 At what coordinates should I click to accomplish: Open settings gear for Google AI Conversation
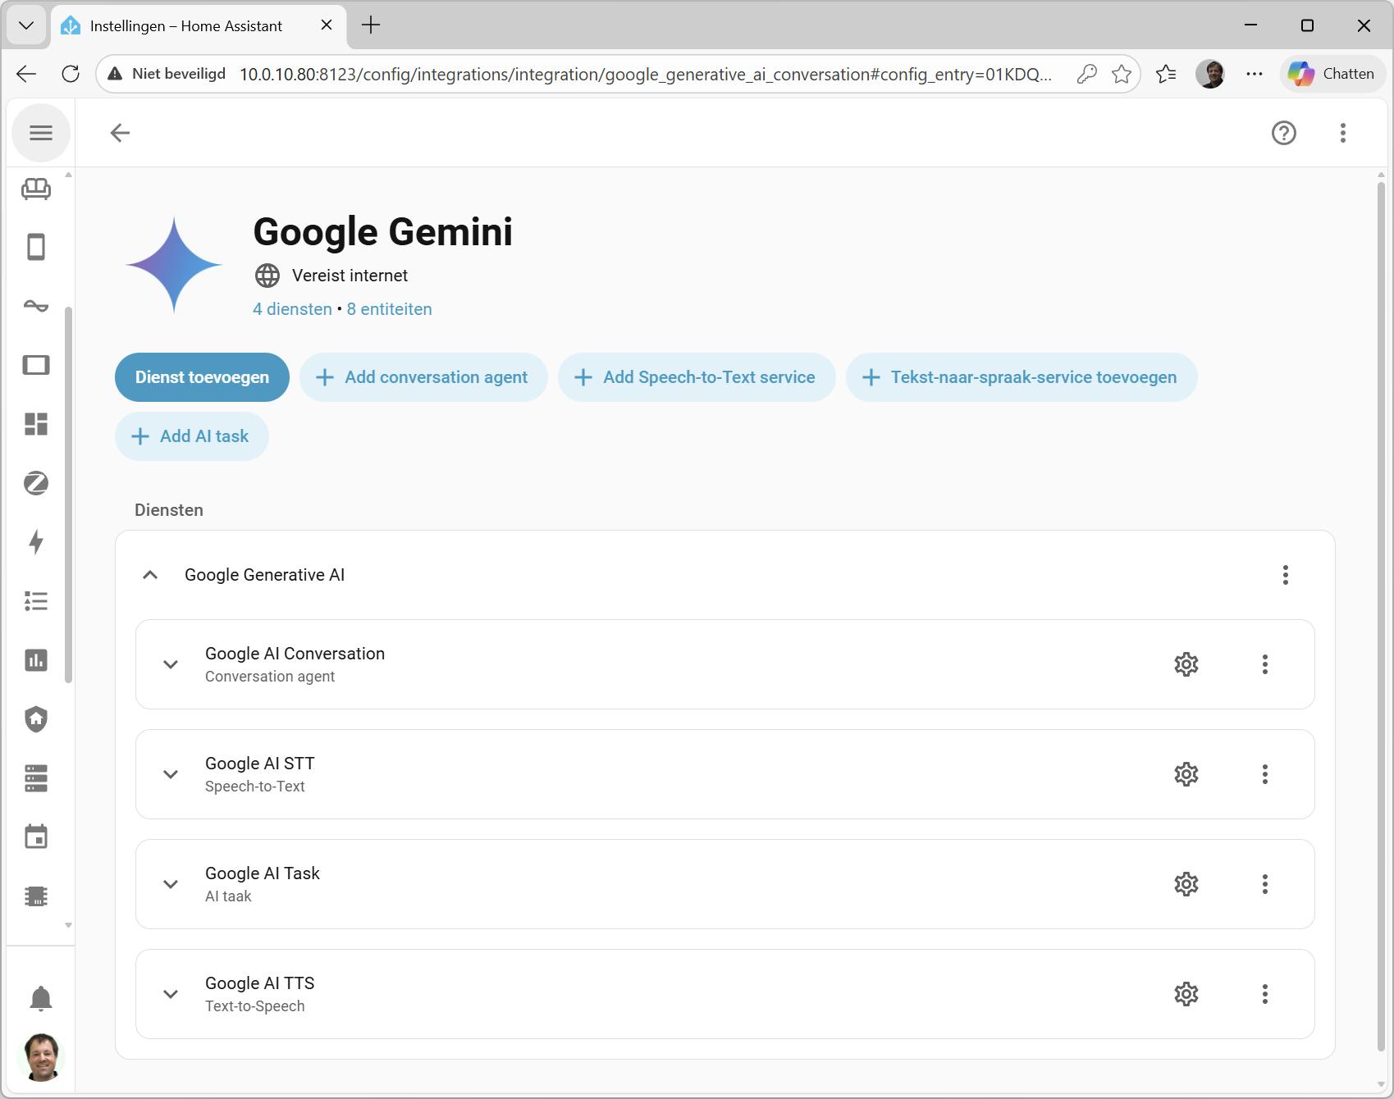[x=1186, y=664]
